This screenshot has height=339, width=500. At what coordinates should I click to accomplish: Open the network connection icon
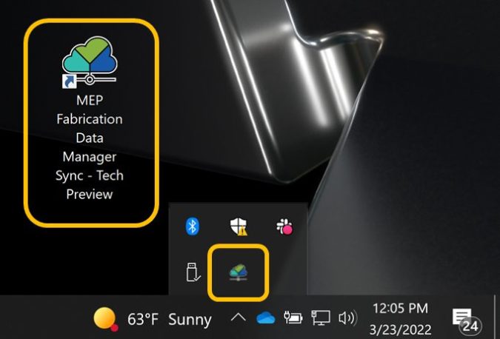[x=321, y=318]
